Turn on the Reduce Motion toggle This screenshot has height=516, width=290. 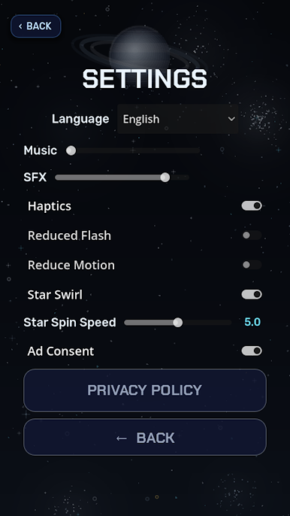pyautogui.click(x=252, y=265)
